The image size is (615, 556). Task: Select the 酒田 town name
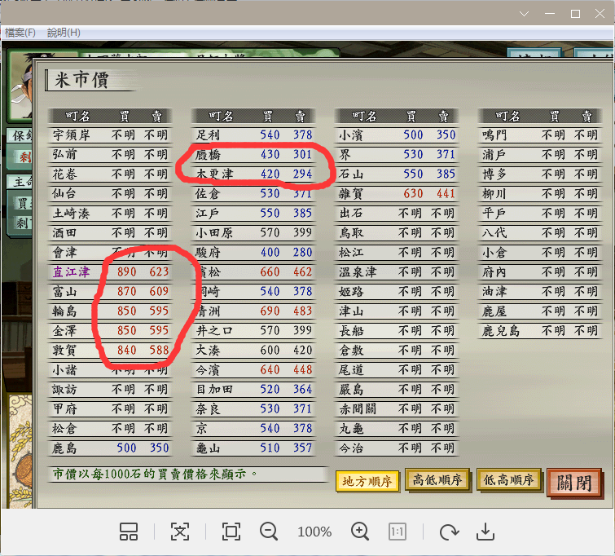pos(64,232)
